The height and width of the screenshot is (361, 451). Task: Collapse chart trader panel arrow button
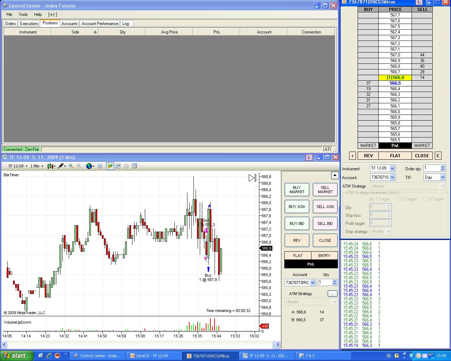pos(335,176)
